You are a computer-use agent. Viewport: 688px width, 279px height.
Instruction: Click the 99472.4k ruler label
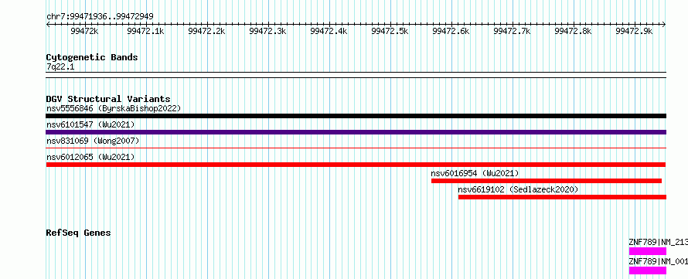329,31
